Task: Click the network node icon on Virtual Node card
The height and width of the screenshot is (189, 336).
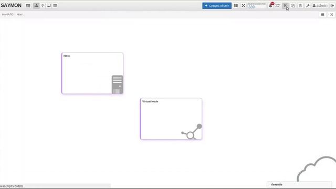Action: (x=192, y=132)
